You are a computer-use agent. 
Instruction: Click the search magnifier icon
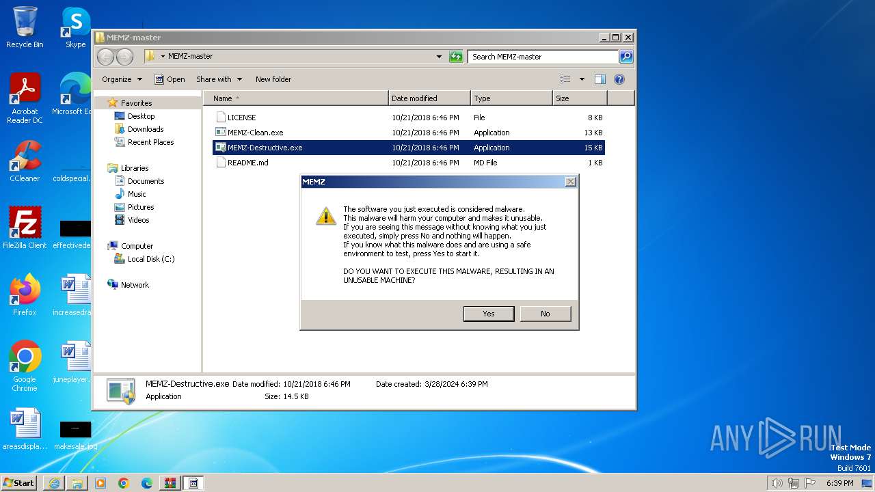[626, 57]
